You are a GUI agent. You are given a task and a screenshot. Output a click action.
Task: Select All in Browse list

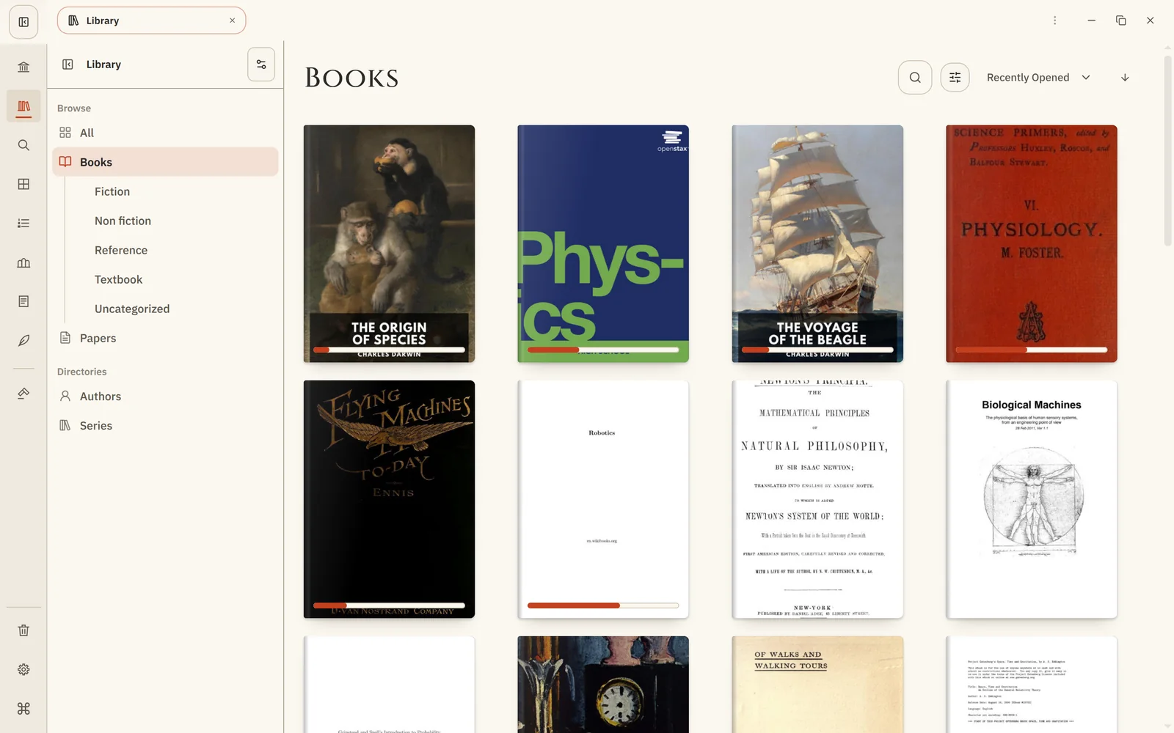[x=165, y=133]
